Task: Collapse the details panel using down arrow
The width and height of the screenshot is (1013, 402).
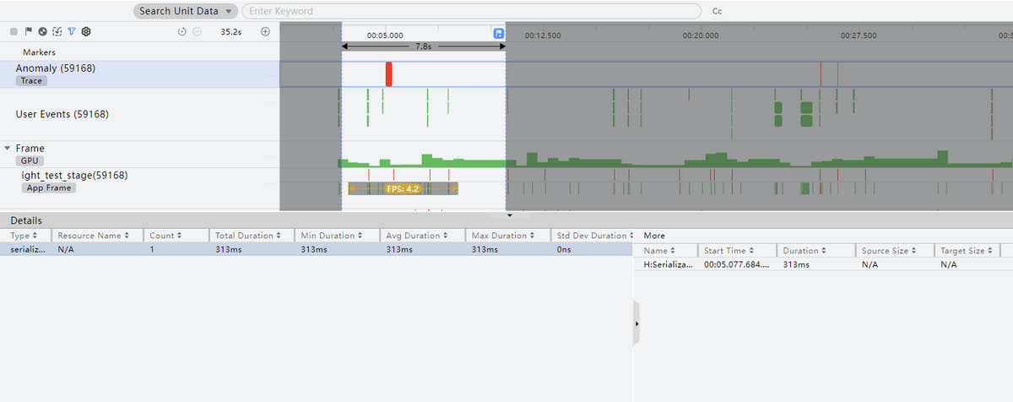Action: click(509, 215)
